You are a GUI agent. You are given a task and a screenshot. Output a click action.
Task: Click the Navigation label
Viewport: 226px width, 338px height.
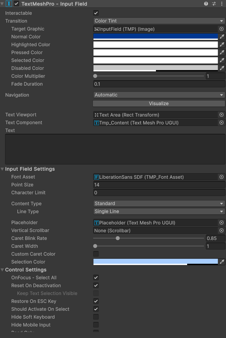17,95
